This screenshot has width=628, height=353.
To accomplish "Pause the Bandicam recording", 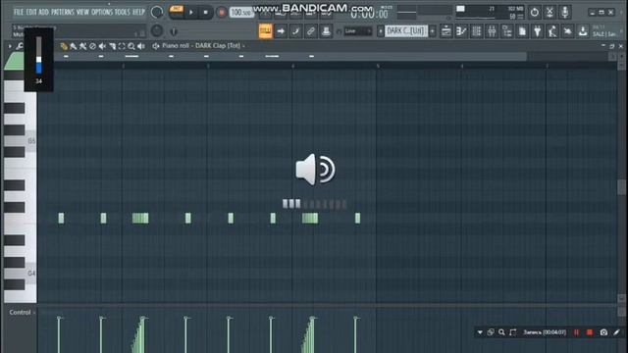I will (576, 332).
